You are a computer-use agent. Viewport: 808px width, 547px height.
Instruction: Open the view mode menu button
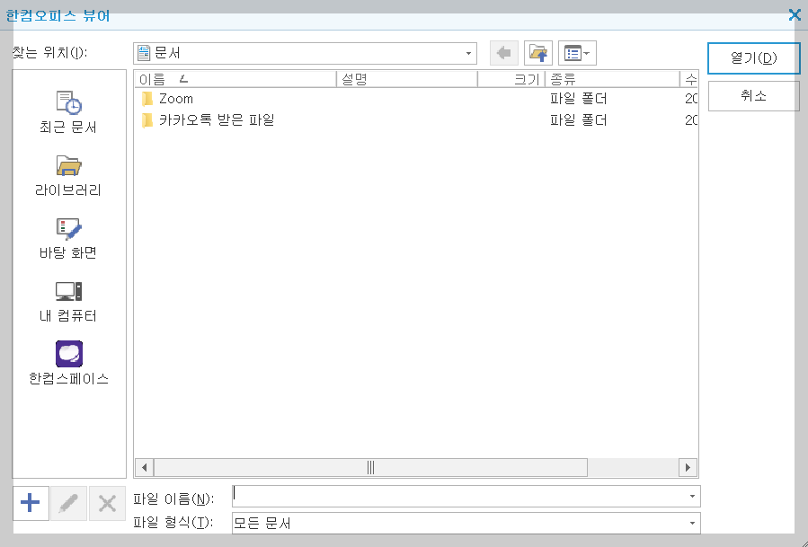tap(577, 53)
